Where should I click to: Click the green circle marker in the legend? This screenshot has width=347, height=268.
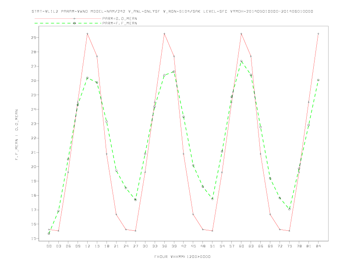[x=74, y=23]
